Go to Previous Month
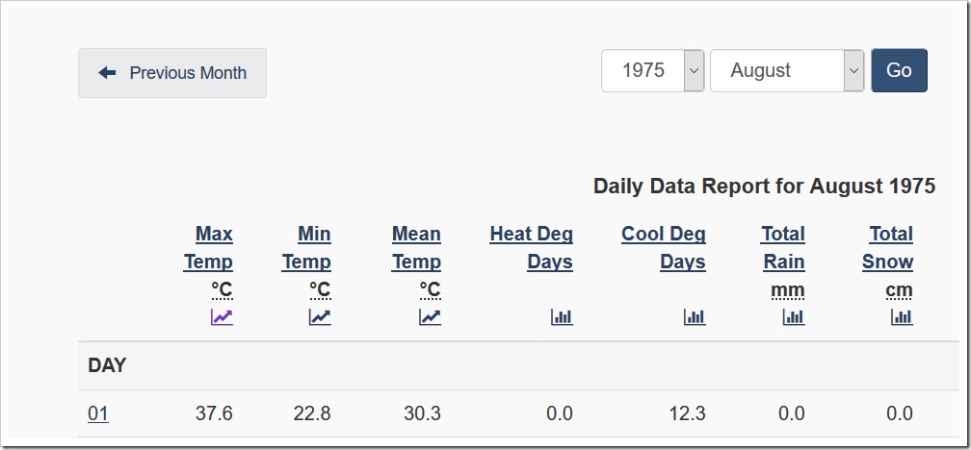Screen dimensions: 971x450 click(172, 73)
